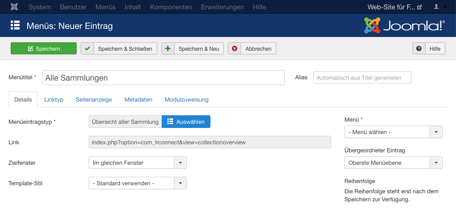Open the Übergeordneter Eintrag dropdown
This screenshot has height=208, width=456.
(x=394, y=163)
